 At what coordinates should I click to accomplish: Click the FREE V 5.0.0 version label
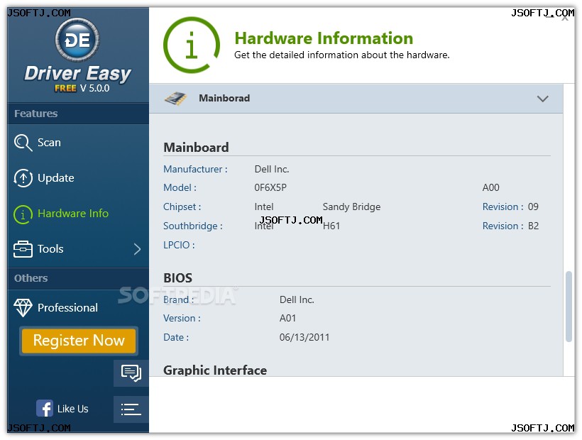tap(82, 88)
